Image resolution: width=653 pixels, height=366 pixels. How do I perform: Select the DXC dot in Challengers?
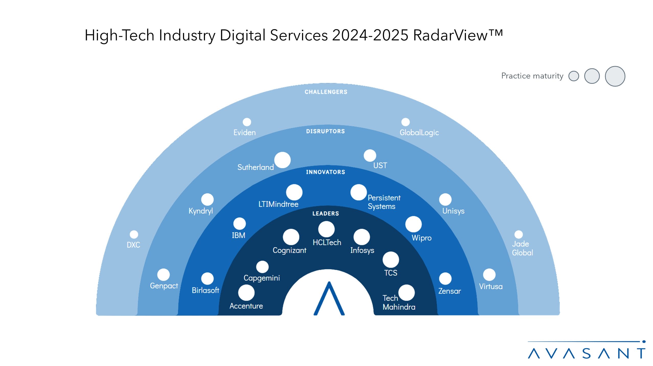coord(134,234)
